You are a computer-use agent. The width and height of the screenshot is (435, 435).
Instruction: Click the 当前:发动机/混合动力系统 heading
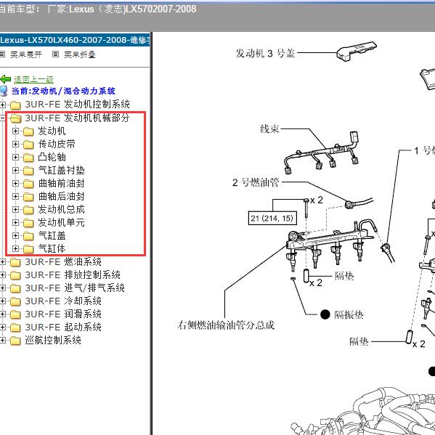pos(63,91)
